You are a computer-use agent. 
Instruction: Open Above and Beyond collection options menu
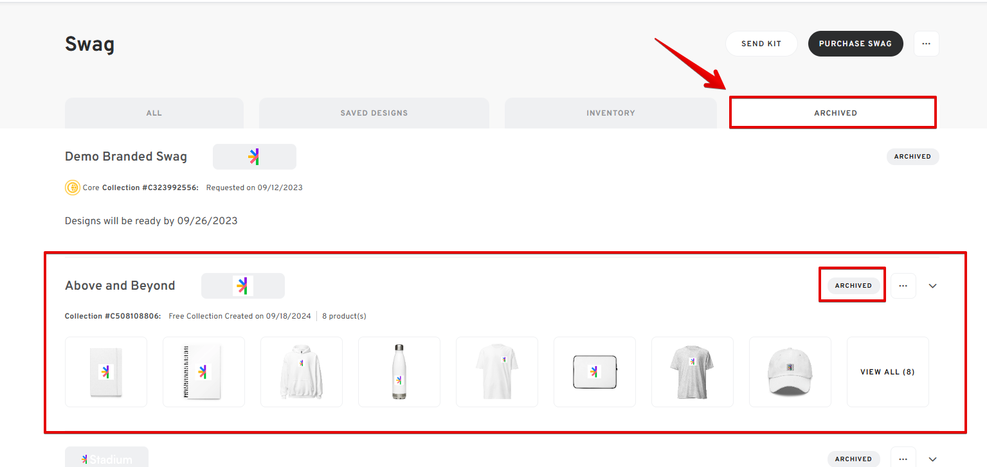pos(903,286)
